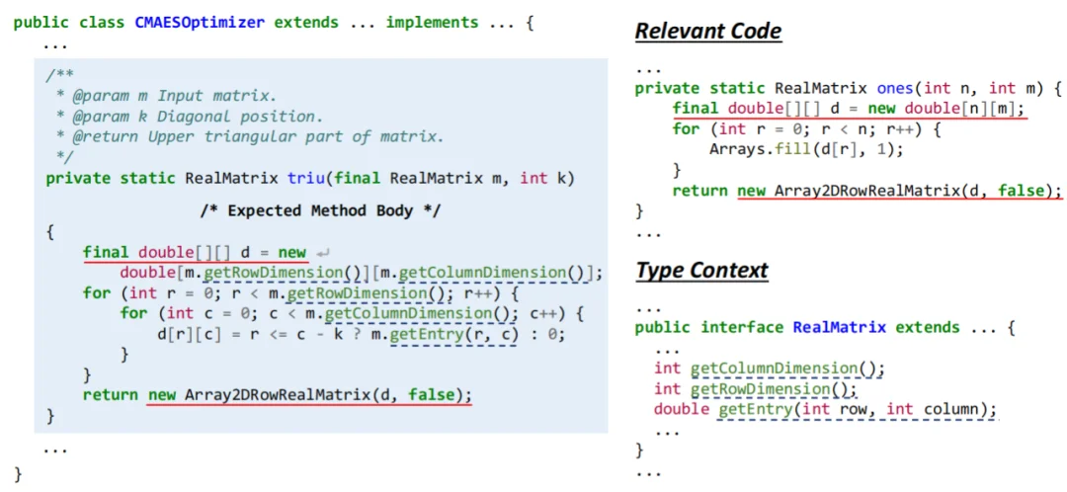Image resolution: width=1067 pixels, height=492 pixels.
Task: Select the "Relevant Code" heading
Action: [707, 32]
